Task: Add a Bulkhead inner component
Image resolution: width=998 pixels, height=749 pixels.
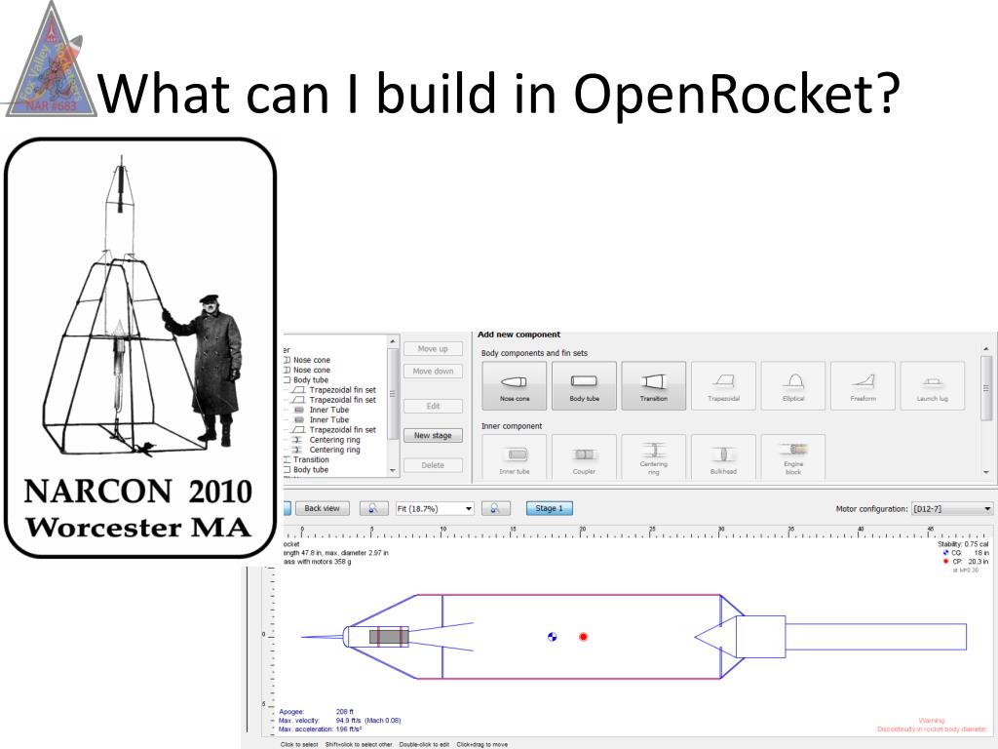Action: [x=724, y=456]
